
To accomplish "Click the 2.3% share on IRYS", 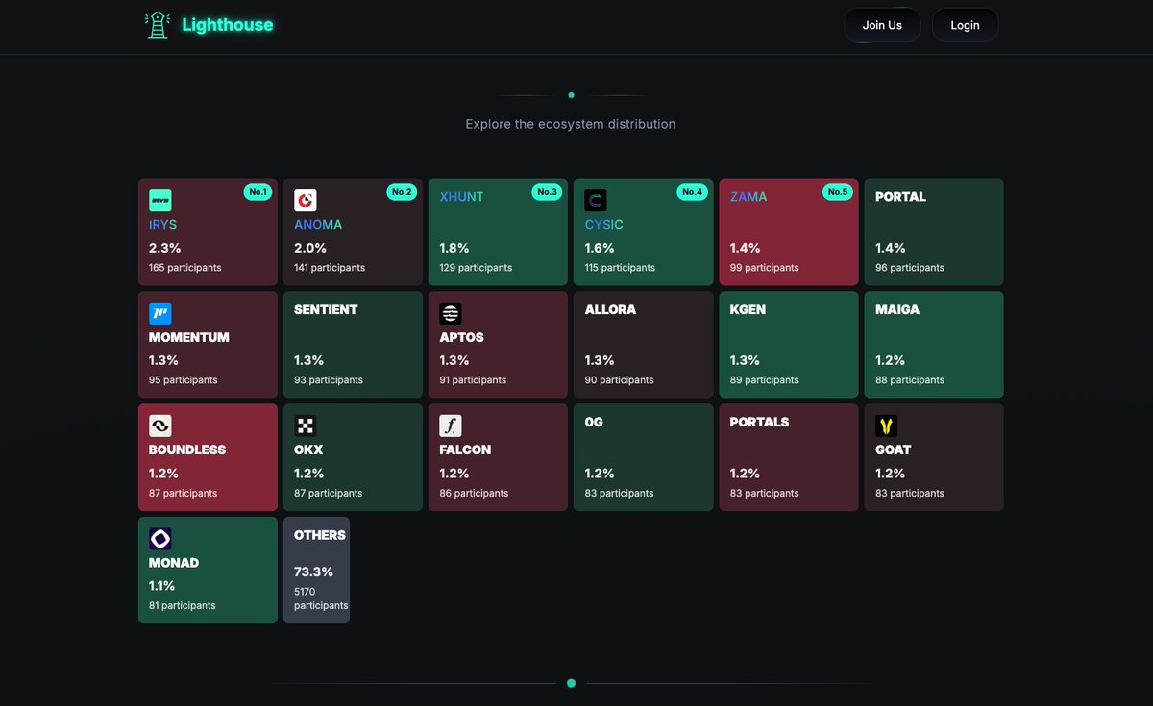I will click(x=164, y=248).
